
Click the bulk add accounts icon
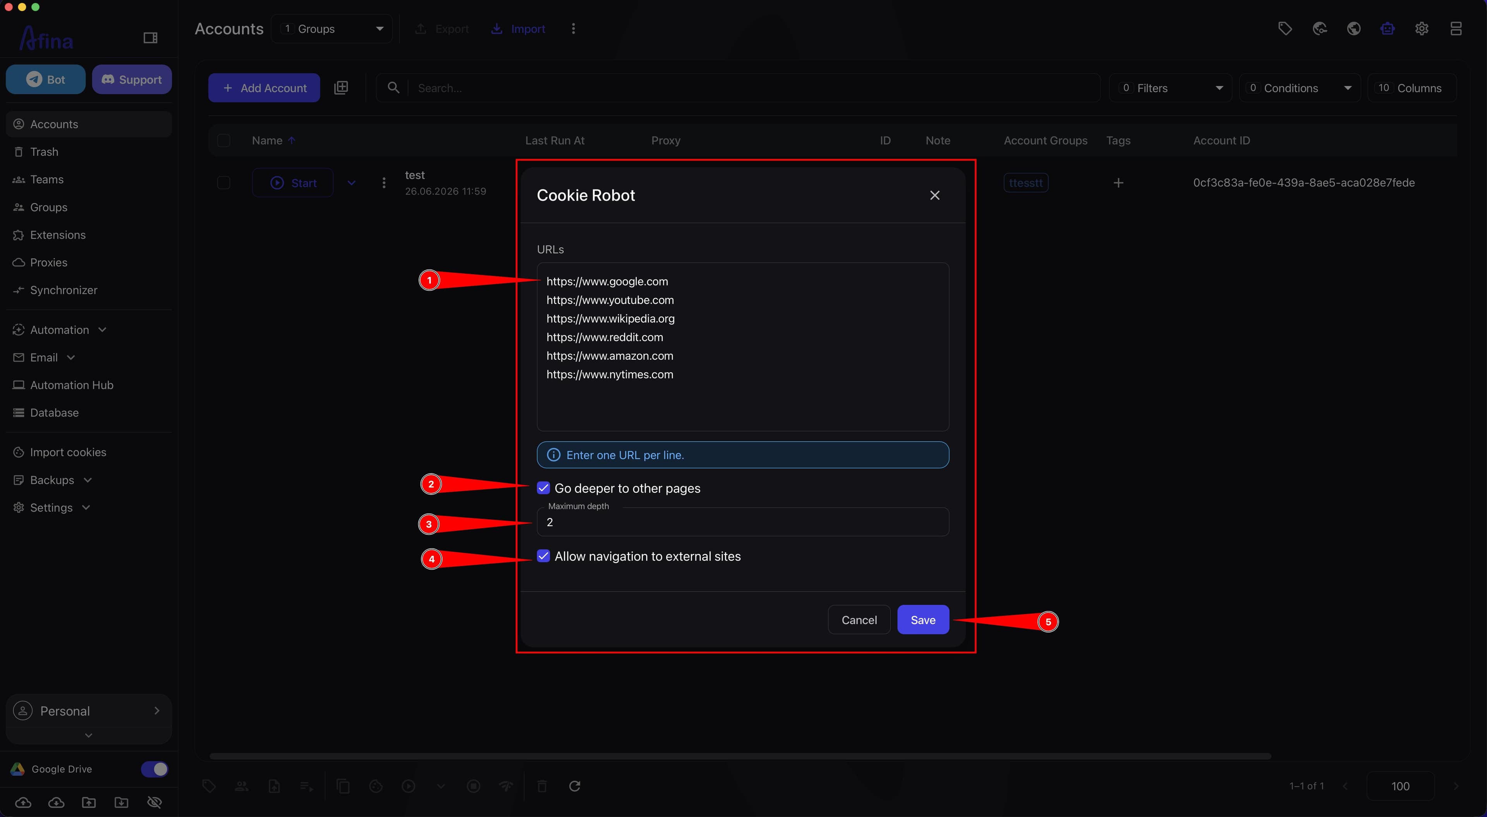pos(341,88)
